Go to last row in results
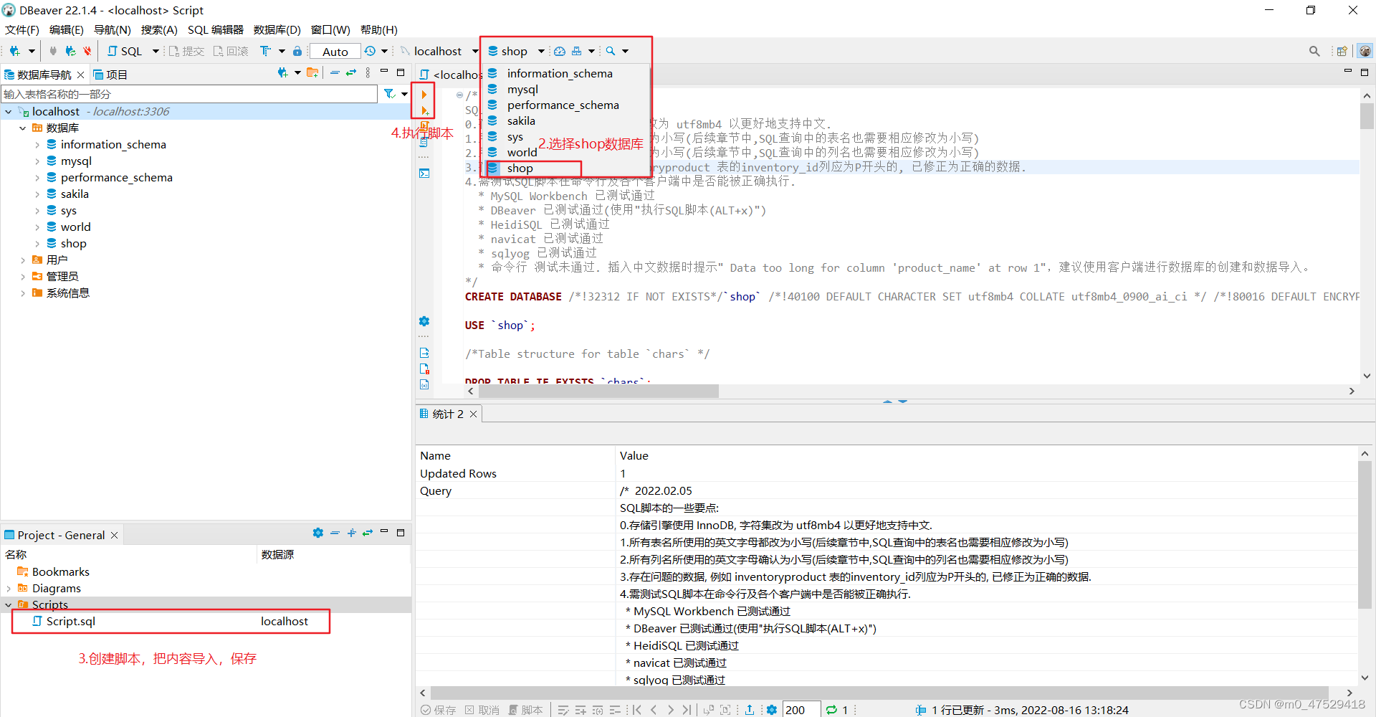This screenshot has width=1376, height=717. (687, 710)
